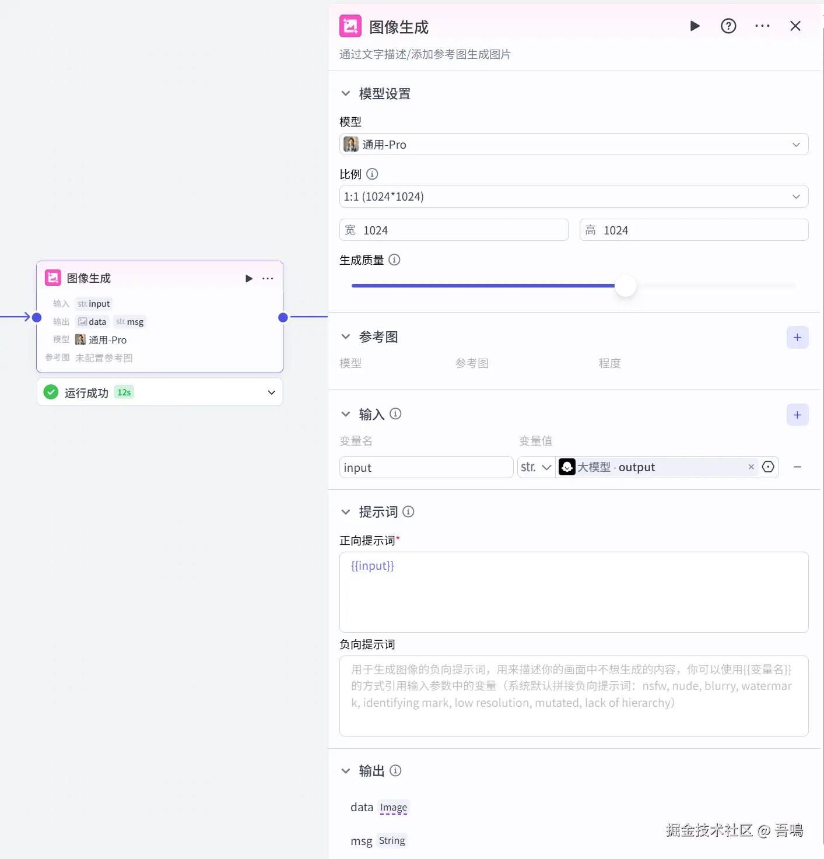Click the 未配置参考图 text on the node
Screen dimensions: 824x859
[104, 358]
